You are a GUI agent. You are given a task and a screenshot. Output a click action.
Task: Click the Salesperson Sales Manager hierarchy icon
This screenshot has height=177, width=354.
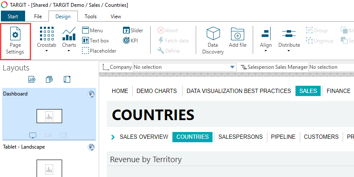243,67
